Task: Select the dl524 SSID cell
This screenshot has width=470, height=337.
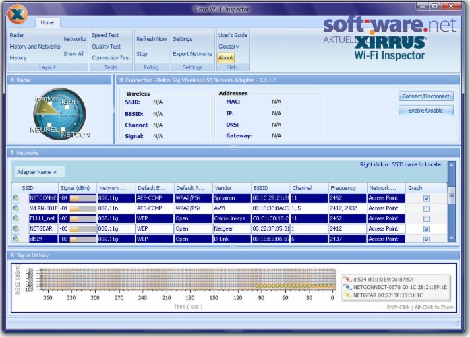Action: (43, 239)
